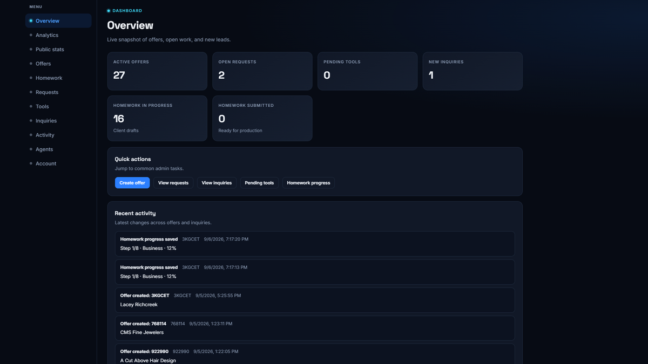Open the Homework Submitted card
The width and height of the screenshot is (648, 364).
(262, 119)
